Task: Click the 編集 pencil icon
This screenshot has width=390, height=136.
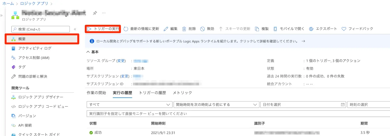Action: point(166,29)
